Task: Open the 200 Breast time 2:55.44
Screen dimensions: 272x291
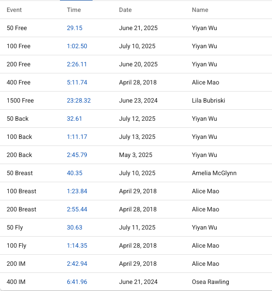Action: pos(77,209)
